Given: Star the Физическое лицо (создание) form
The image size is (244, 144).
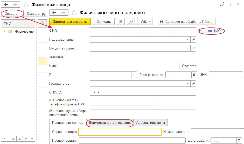Looking at the screenshot, I should coord(74,13).
